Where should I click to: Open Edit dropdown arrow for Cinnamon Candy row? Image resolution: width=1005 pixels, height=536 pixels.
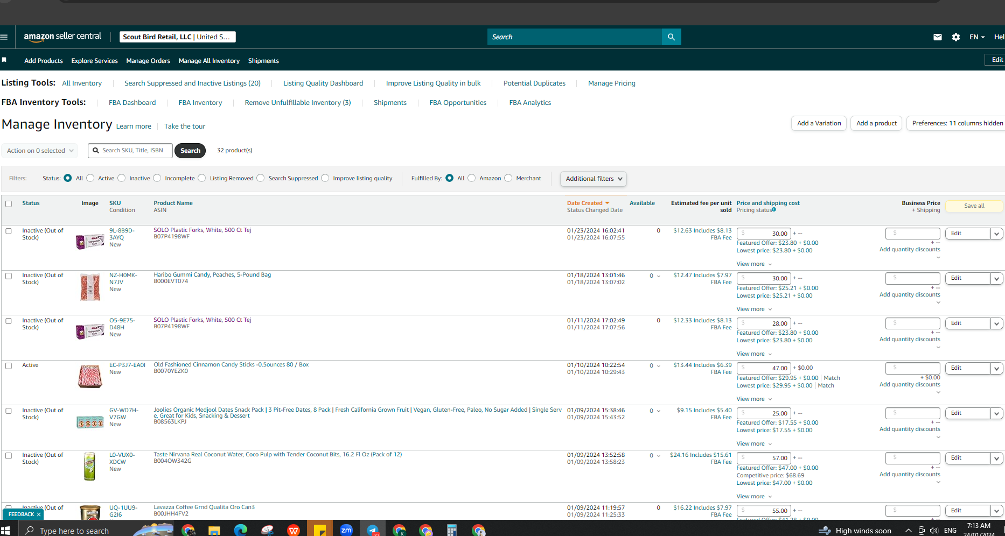pos(997,368)
